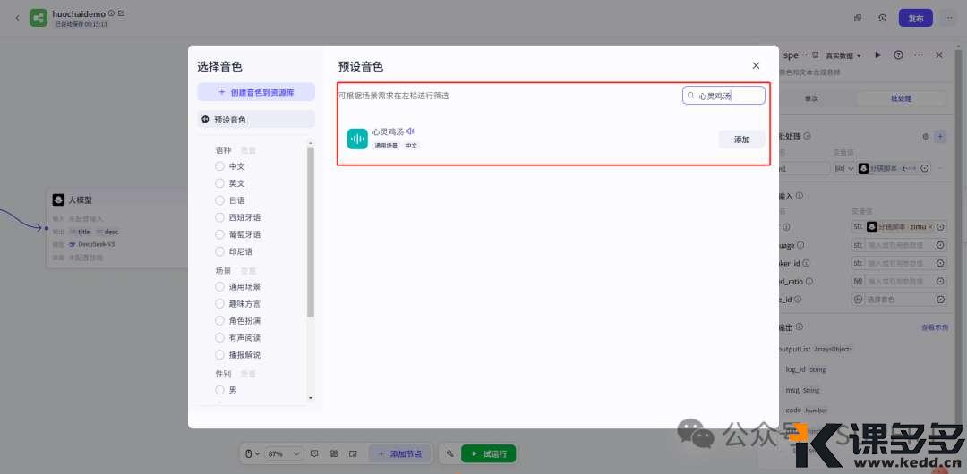Remove 分镜脚本 zimu variable tag
This screenshot has width=967, height=474.
[x=930, y=227]
